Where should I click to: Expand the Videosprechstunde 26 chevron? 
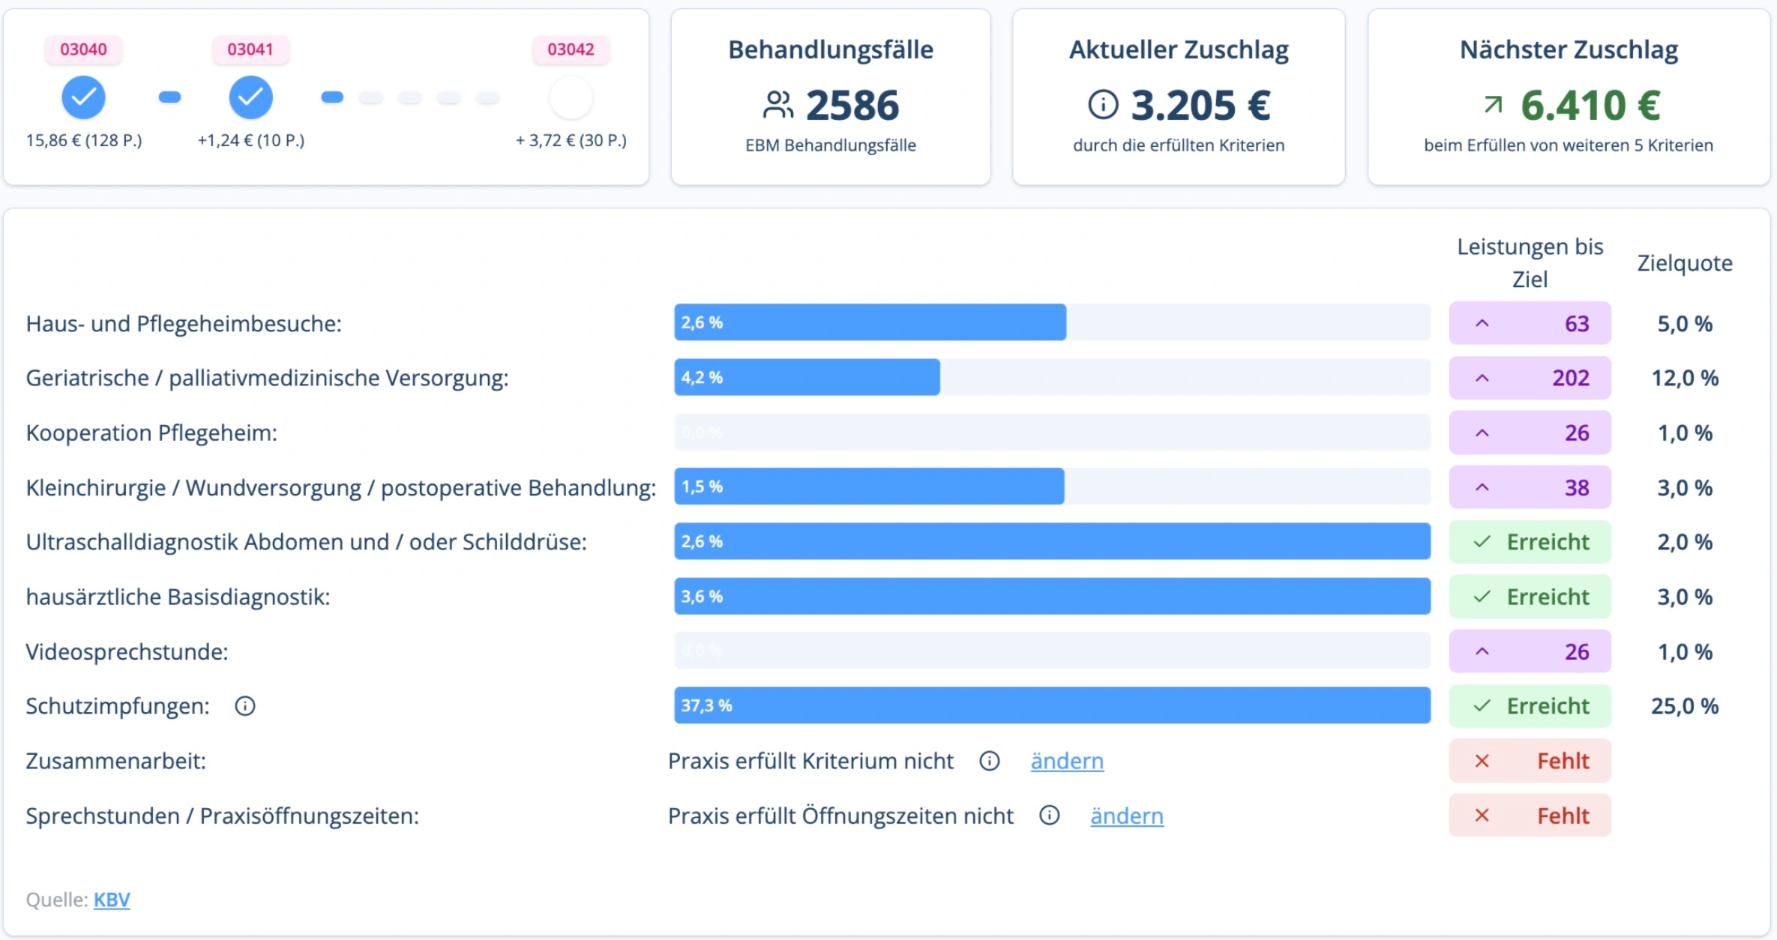pos(1482,651)
